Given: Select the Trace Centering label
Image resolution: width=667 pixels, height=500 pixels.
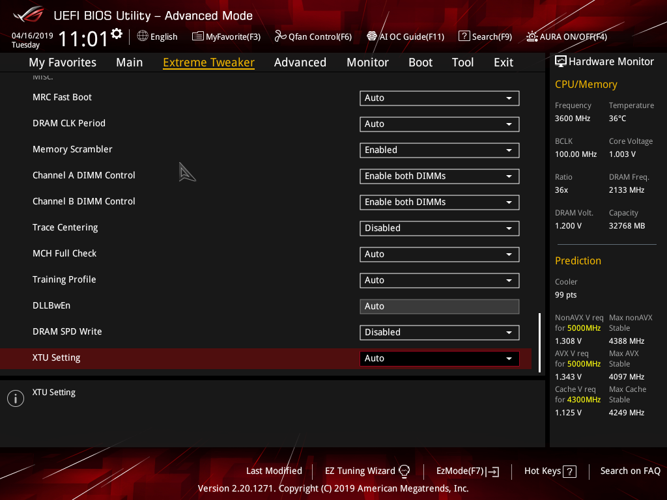Looking at the screenshot, I should click(x=65, y=227).
